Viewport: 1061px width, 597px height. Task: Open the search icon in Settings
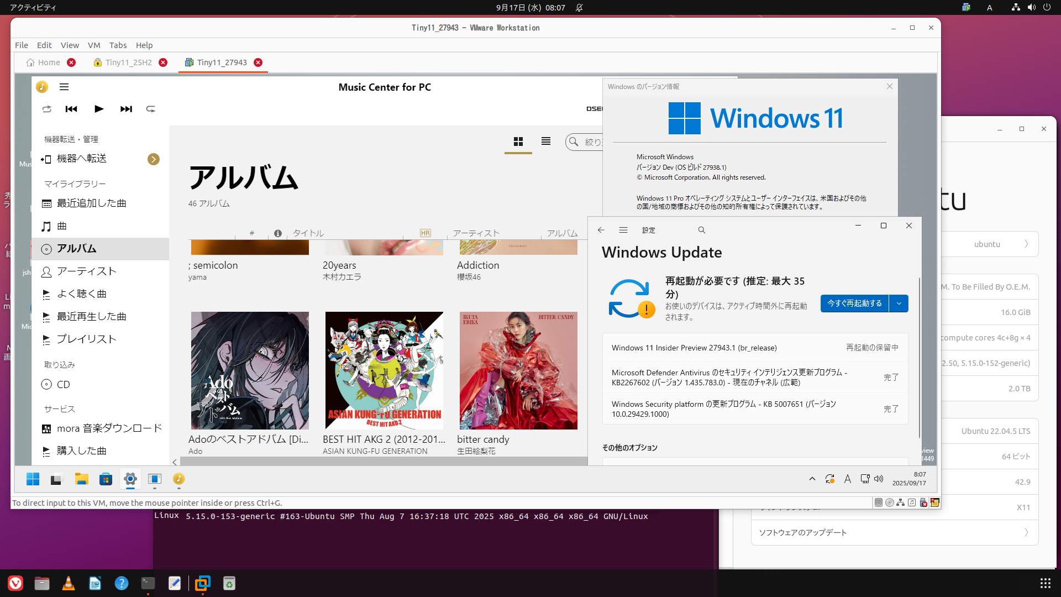701,230
